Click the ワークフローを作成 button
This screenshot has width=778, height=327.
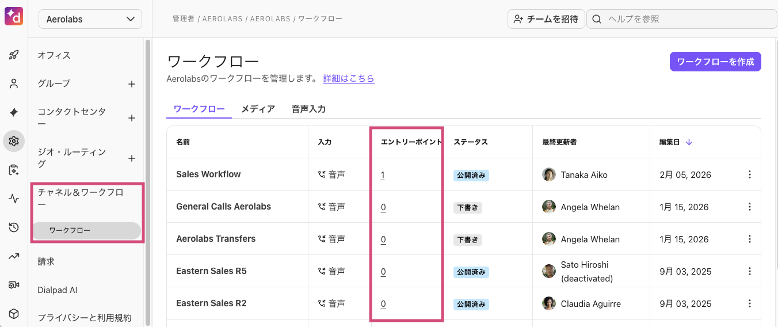(715, 62)
